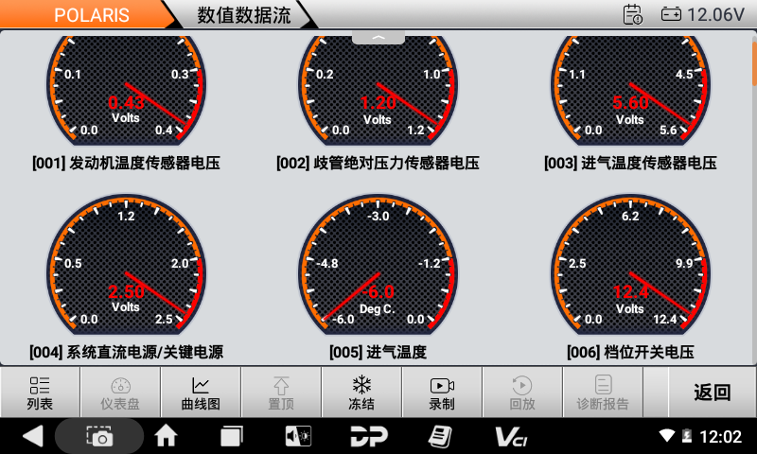Open the brightness/display settings icon

point(298,436)
